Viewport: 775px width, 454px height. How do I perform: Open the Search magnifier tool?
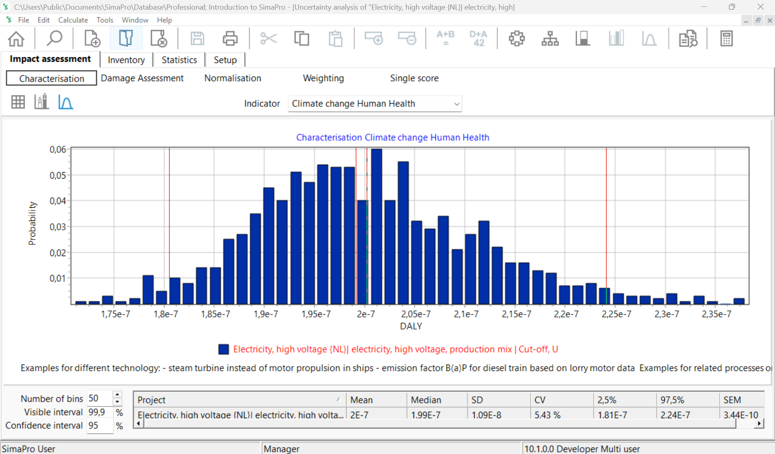tap(54, 39)
